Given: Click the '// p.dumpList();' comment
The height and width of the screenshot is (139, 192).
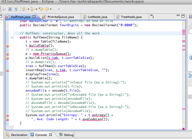Looking at the screenshot, I should (41, 62).
